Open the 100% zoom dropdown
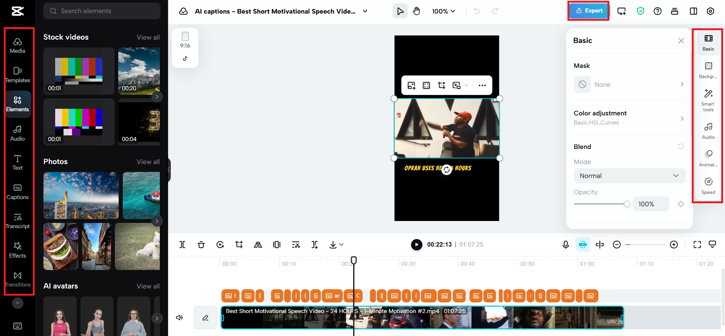This screenshot has height=336, width=725. click(444, 11)
